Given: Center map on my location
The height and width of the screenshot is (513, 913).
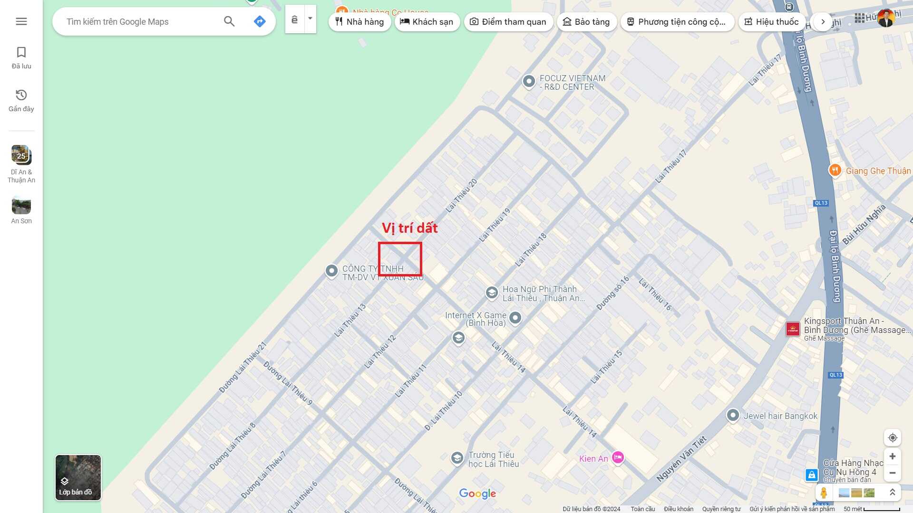Looking at the screenshot, I should pyautogui.click(x=893, y=437).
